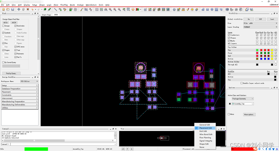Viewport: 279px width, 151px height.
Task: Select the Move tool in toolbar
Action: 19,9
